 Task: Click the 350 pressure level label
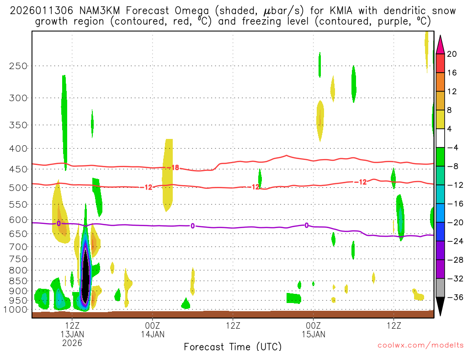18,125
